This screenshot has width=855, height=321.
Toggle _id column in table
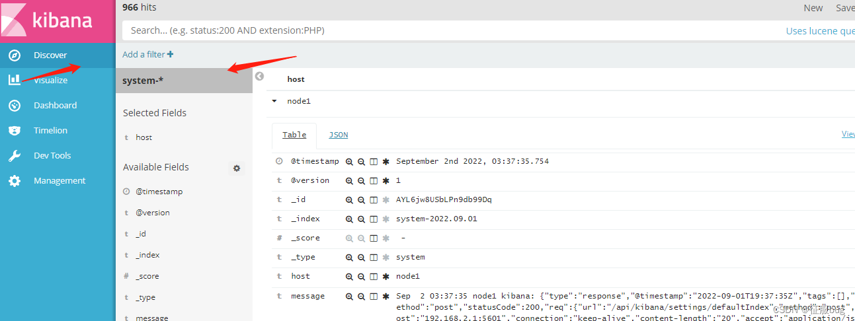point(374,199)
